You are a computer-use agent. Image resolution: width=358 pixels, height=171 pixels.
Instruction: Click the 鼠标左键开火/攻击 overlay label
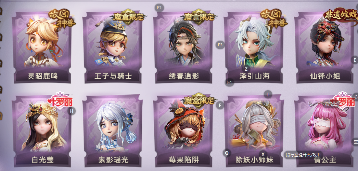pos(303,155)
